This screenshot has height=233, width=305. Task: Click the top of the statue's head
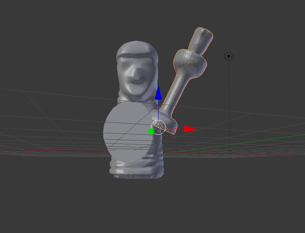tap(136, 46)
